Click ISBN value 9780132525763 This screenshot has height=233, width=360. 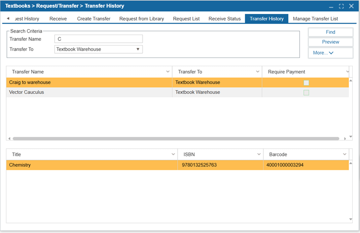(199, 165)
